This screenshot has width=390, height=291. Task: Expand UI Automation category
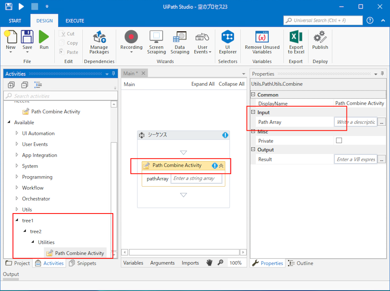17,133
